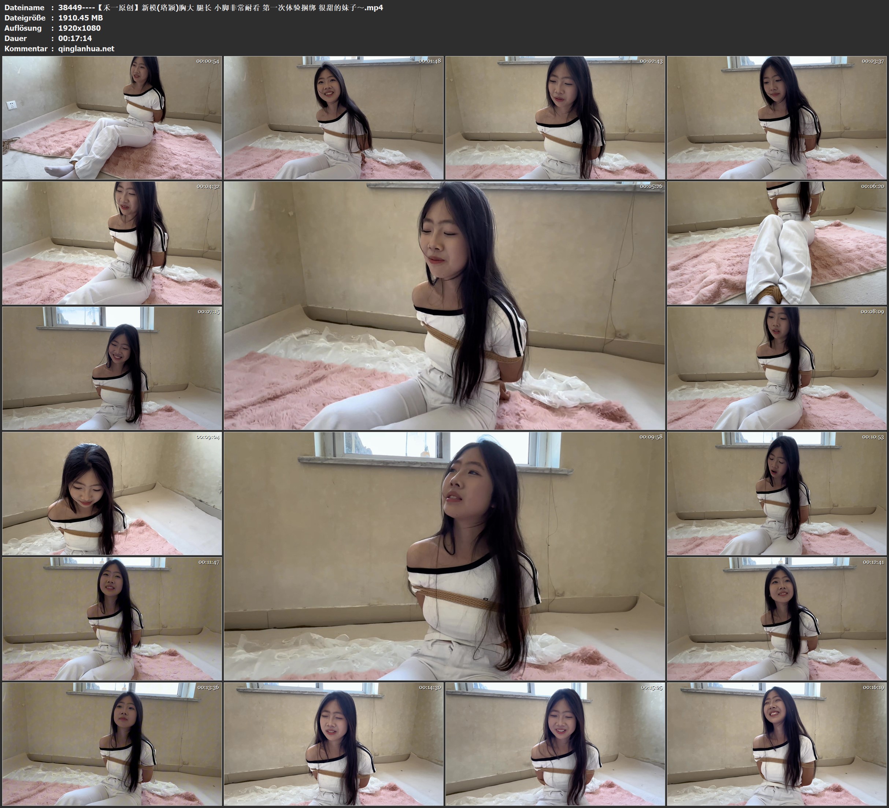889x808 pixels.
Task: Click the thumbnail timestamped 00:00:54
Action: pyautogui.click(x=112, y=117)
